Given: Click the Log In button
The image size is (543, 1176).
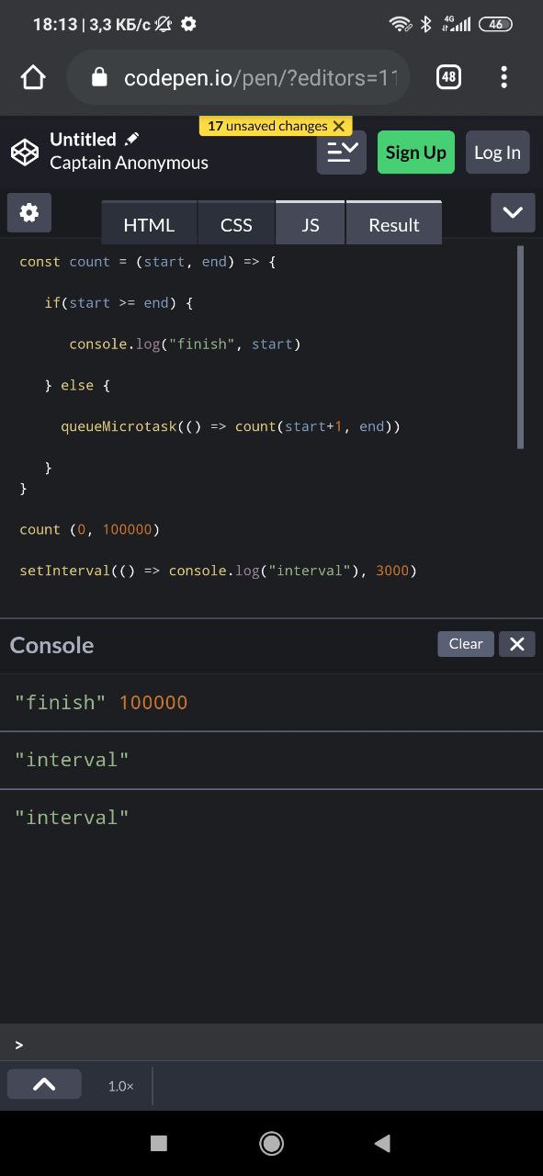Looking at the screenshot, I should point(497,153).
